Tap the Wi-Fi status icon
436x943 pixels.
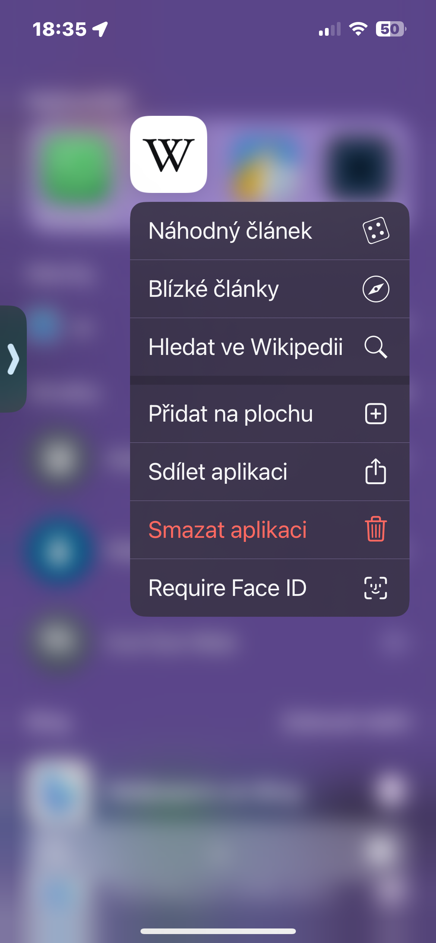click(358, 29)
